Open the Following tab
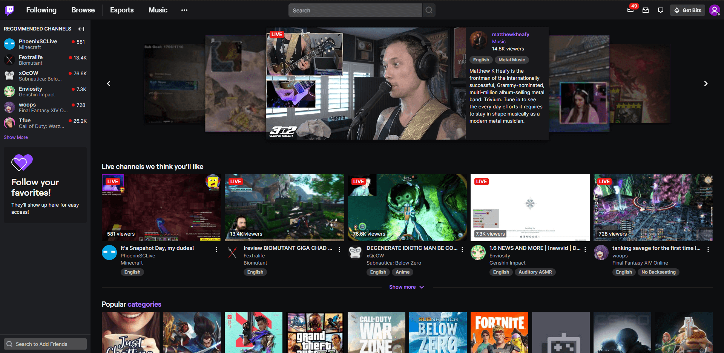This screenshot has width=724, height=353. (41, 10)
